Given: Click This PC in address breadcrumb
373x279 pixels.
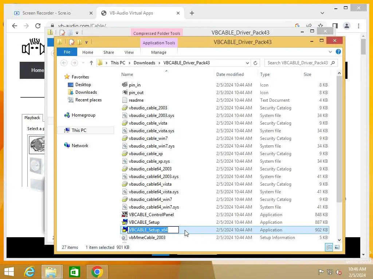Looking at the screenshot, I should (118, 62).
